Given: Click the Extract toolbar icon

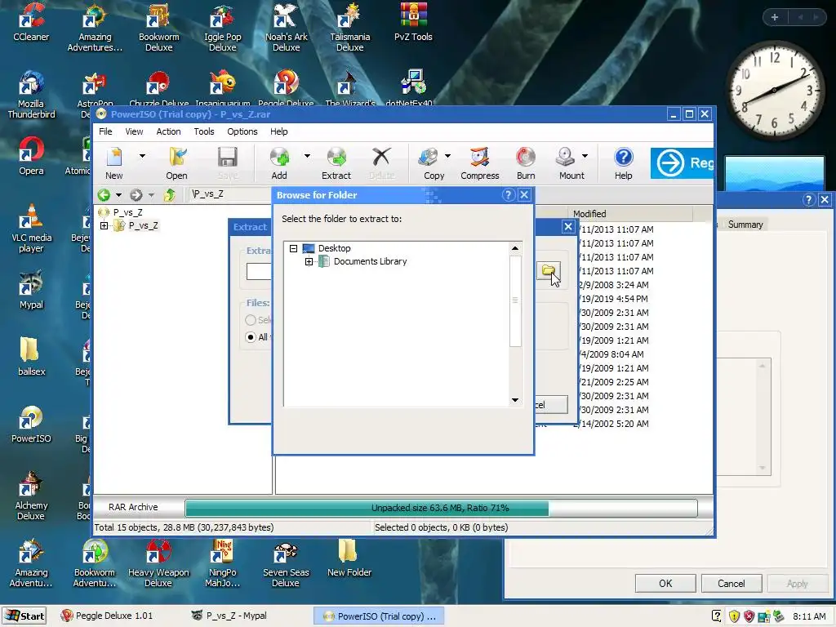Looking at the screenshot, I should tap(336, 163).
